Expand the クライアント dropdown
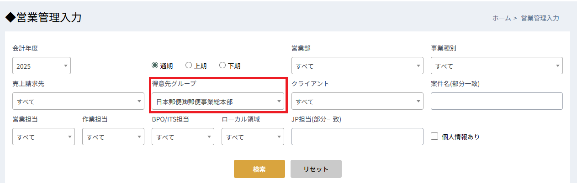The height and width of the screenshot is (183, 577). (x=357, y=101)
